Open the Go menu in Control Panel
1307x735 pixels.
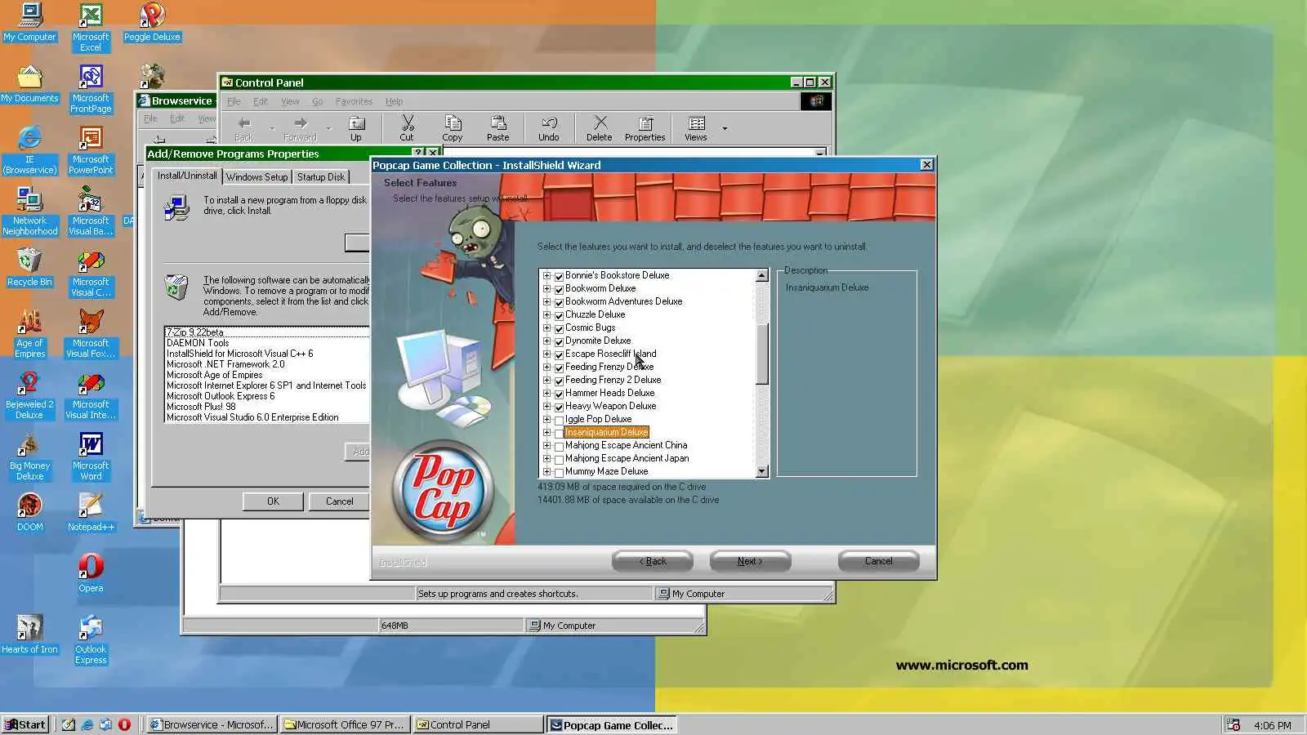click(x=318, y=101)
